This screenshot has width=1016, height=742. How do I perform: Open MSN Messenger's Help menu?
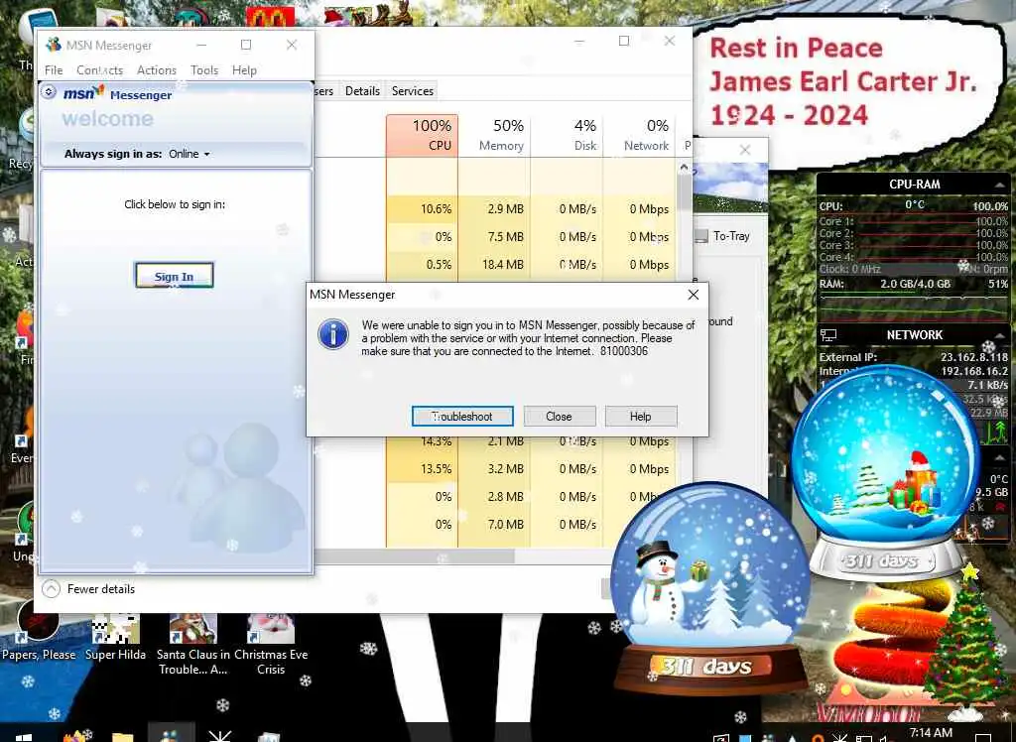point(244,70)
